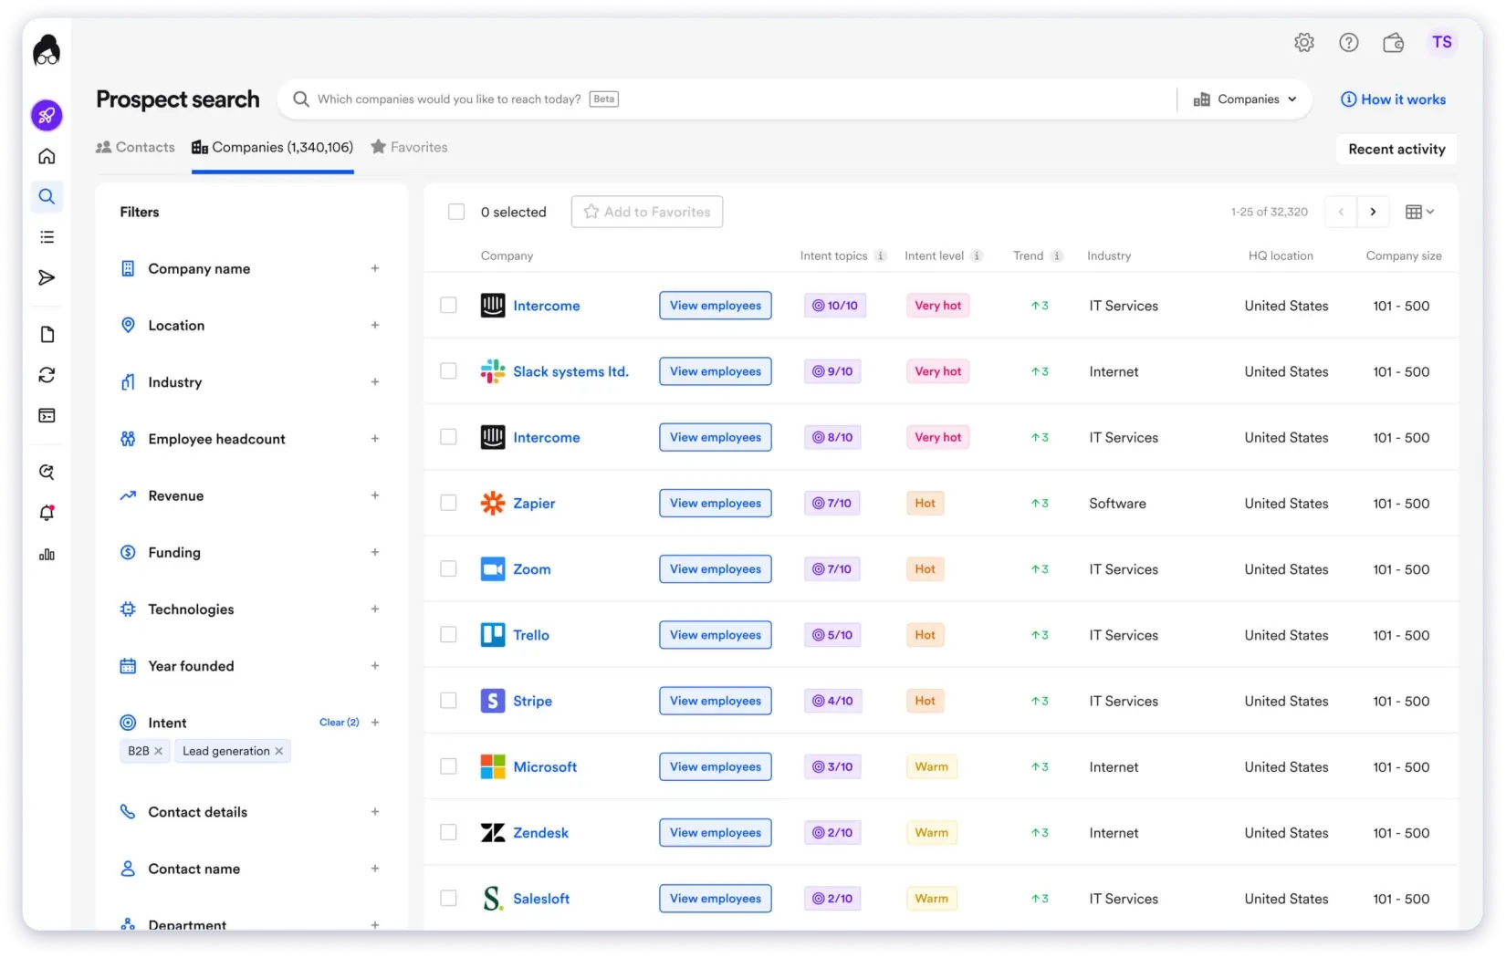The width and height of the screenshot is (1506, 958).
Task: Switch to the Contacts tab
Action: (136, 147)
